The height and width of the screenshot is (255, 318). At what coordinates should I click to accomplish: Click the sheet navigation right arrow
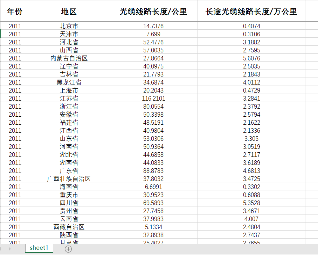[9, 249]
